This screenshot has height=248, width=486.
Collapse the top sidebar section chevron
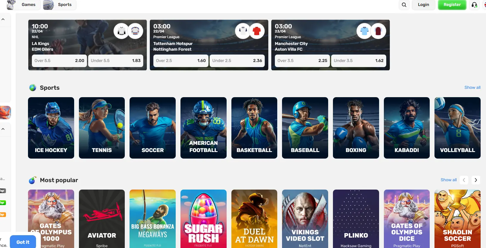point(3,19)
